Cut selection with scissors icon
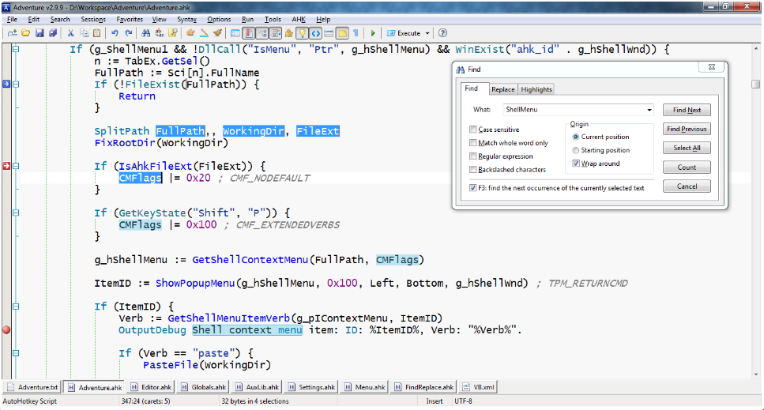Image resolution: width=764 pixels, height=410 pixels. click(70, 33)
